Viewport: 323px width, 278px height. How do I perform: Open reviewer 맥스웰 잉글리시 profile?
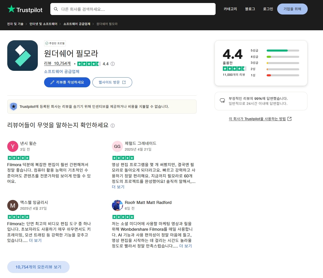(x=34, y=202)
